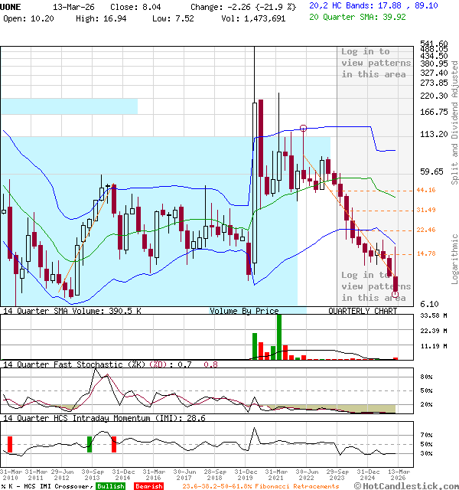The width and height of the screenshot is (459, 490).
Task: Click the upper 'Log in to view patterns' notice
Action: (x=374, y=63)
